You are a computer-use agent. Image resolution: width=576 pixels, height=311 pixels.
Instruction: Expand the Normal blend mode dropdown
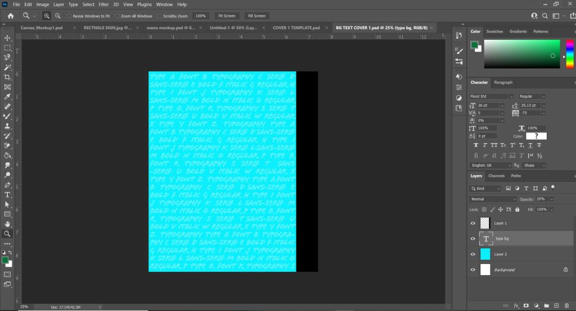click(493, 199)
